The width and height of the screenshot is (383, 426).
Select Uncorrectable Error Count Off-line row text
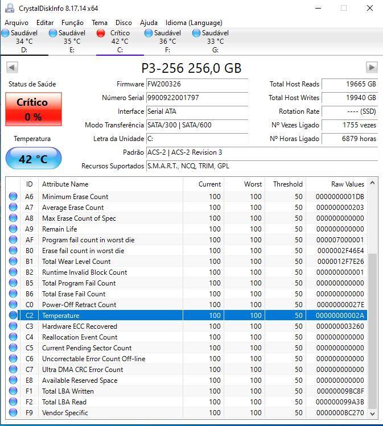pyautogui.click(x=93, y=359)
